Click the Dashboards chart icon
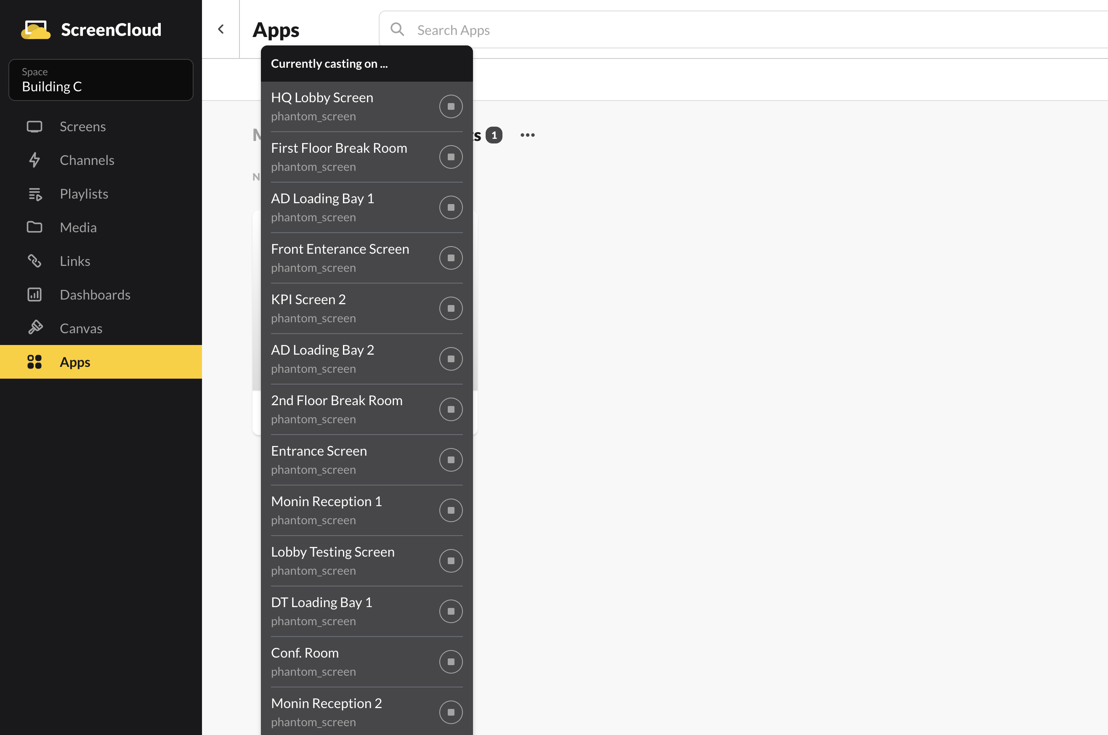 pos(34,295)
